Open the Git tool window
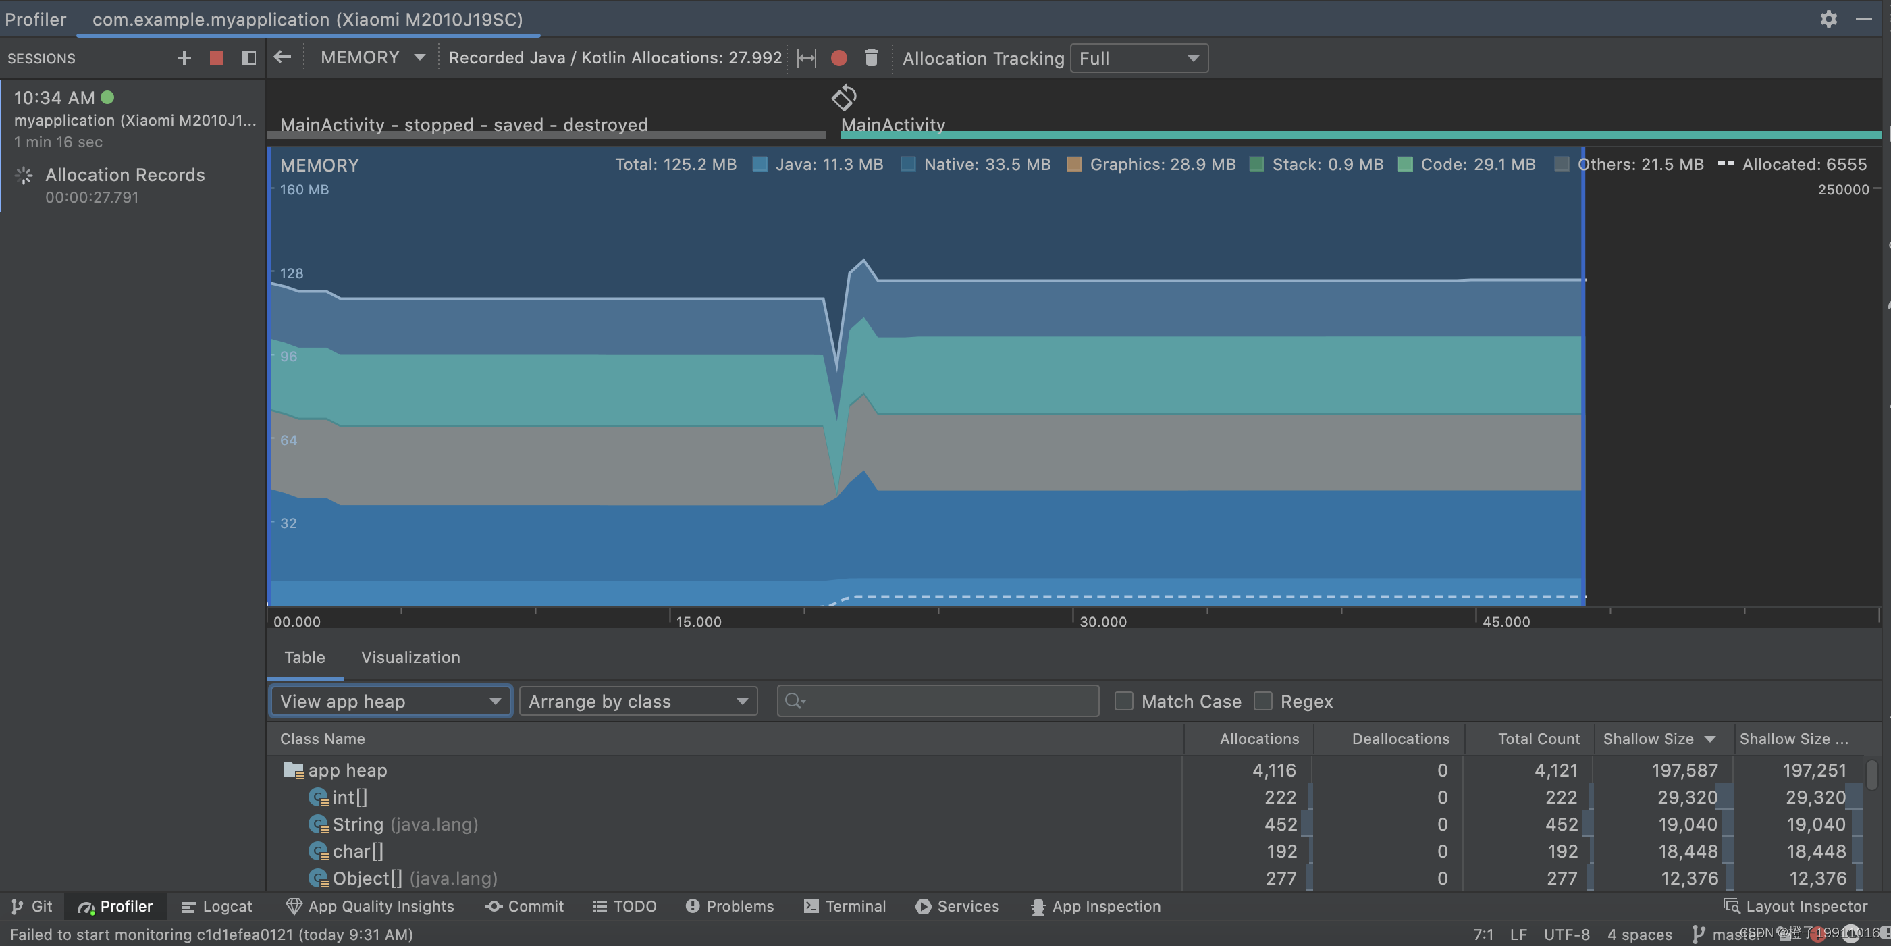Viewport: 1891px width, 946px height. pos(32,905)
